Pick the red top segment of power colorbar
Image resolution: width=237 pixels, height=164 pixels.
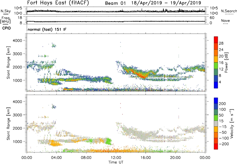tap(216, 40)
